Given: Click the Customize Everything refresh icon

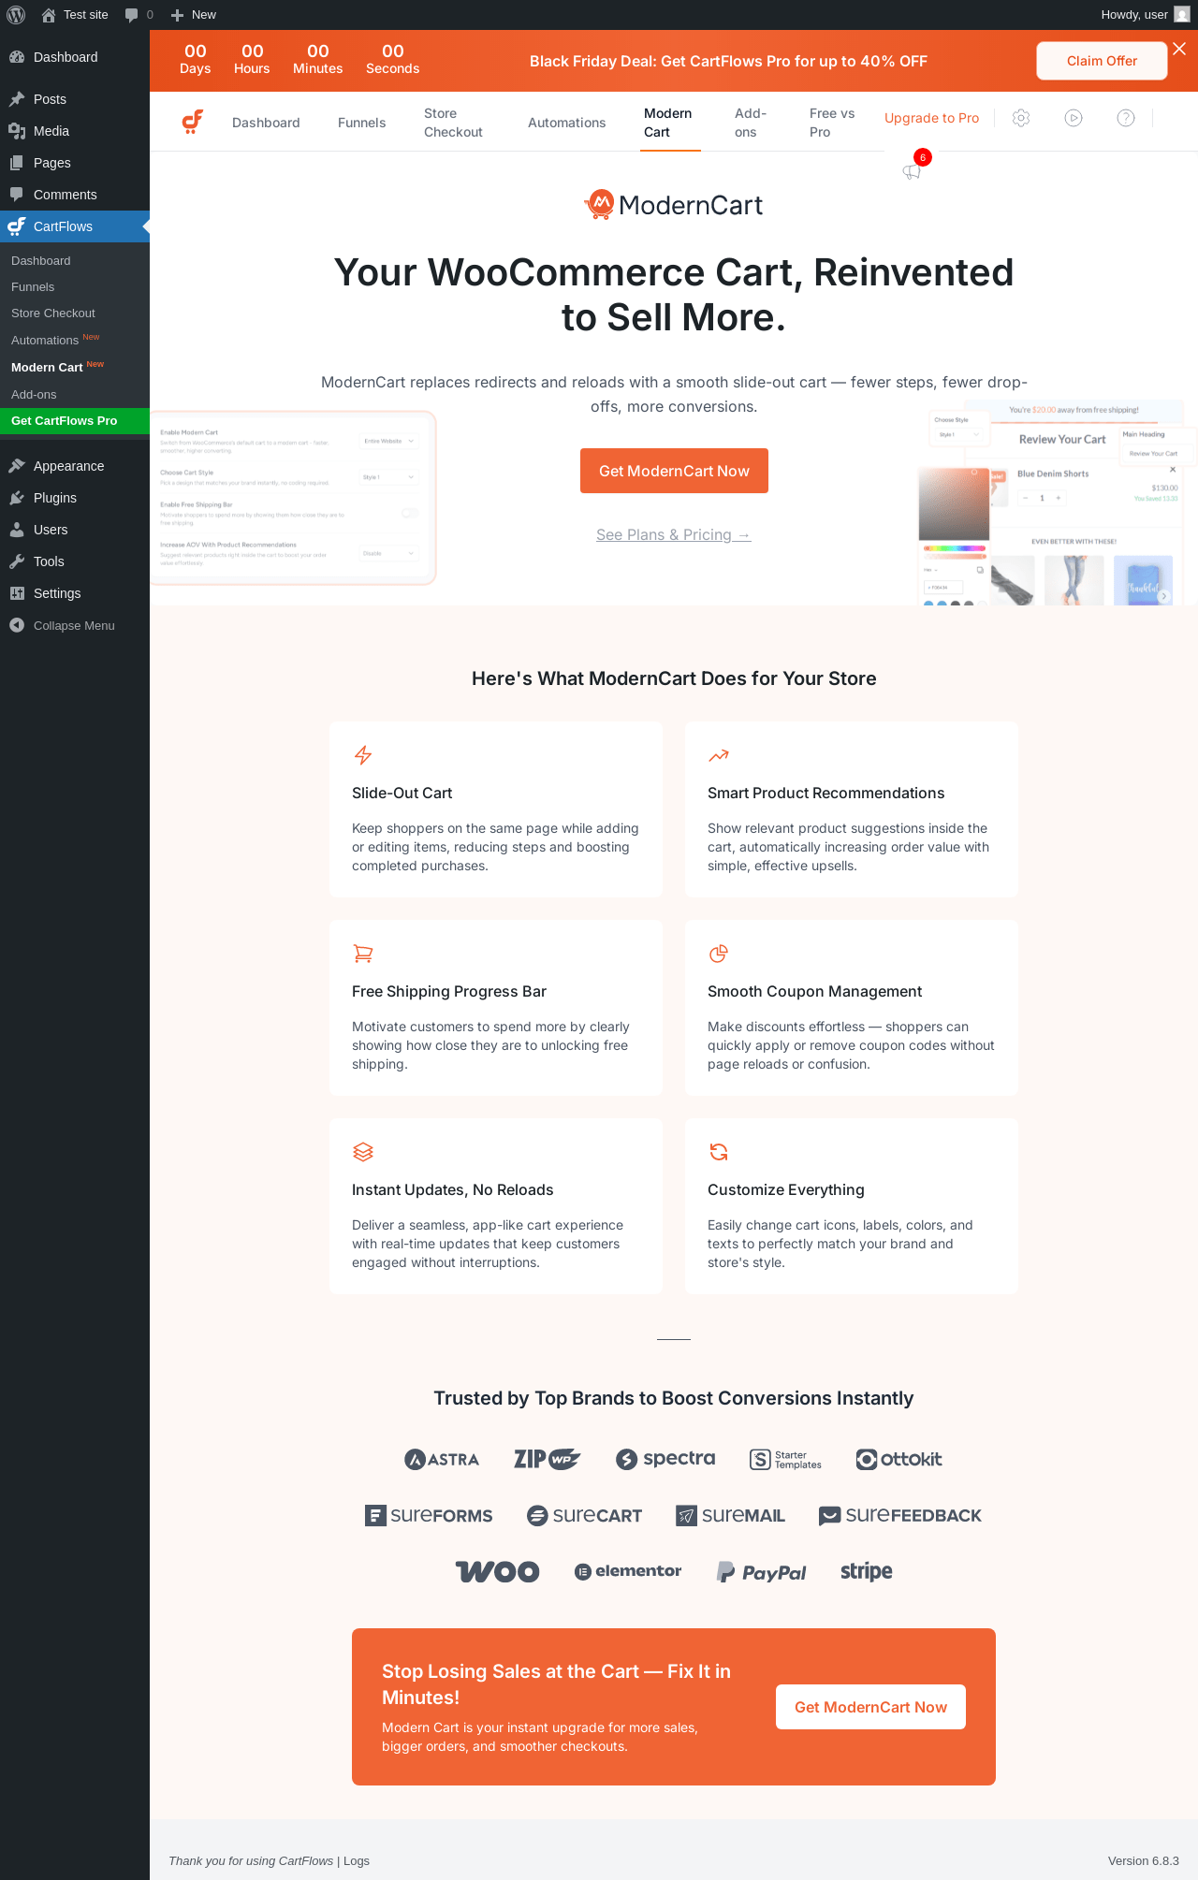Looking at the screenshot, I should click(x=719, y=1152).
